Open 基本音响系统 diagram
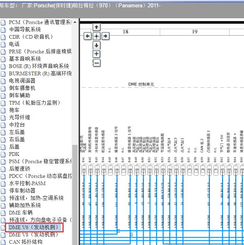Image resolution: width=244 pixels, height=245 pixels. 25,59
